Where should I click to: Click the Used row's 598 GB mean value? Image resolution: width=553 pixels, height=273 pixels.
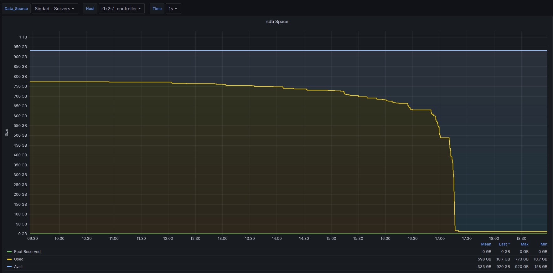pyautogui.click(x=484, y=259)
